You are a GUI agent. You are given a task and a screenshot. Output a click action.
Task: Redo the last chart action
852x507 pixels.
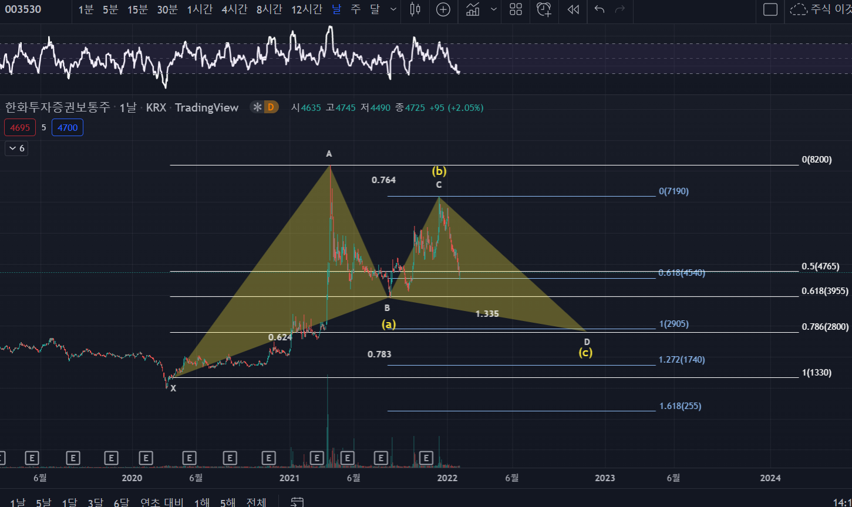point(619,9)
